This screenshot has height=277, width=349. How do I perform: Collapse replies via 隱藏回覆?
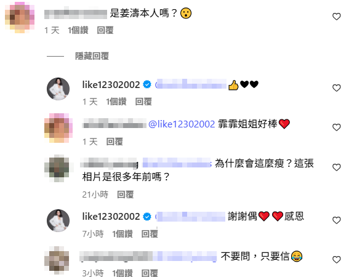92,56
